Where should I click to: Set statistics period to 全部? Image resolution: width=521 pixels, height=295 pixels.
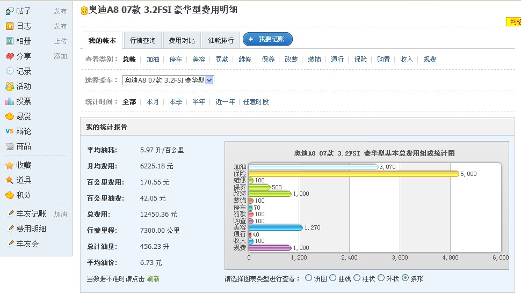[129, 102]
